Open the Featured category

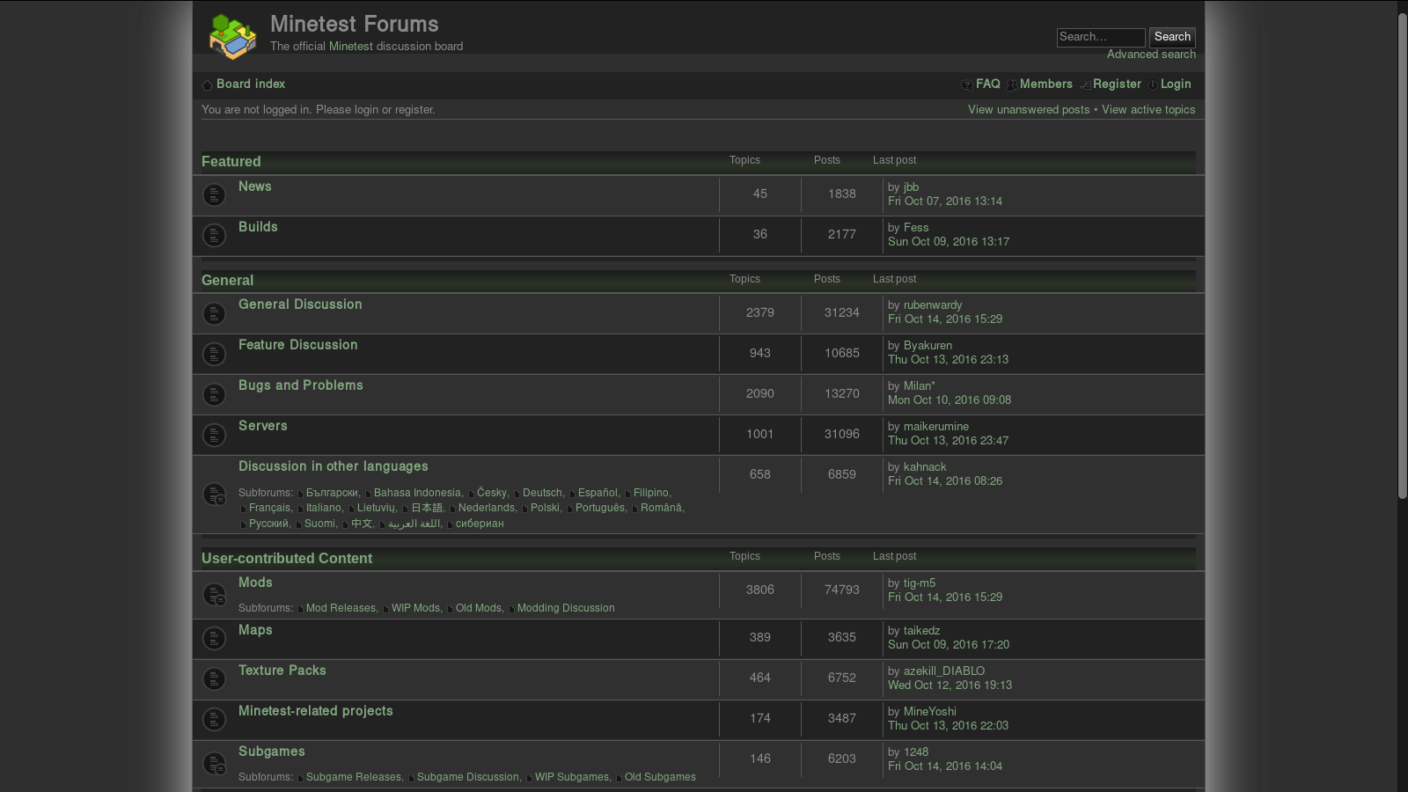pos(231,162)
